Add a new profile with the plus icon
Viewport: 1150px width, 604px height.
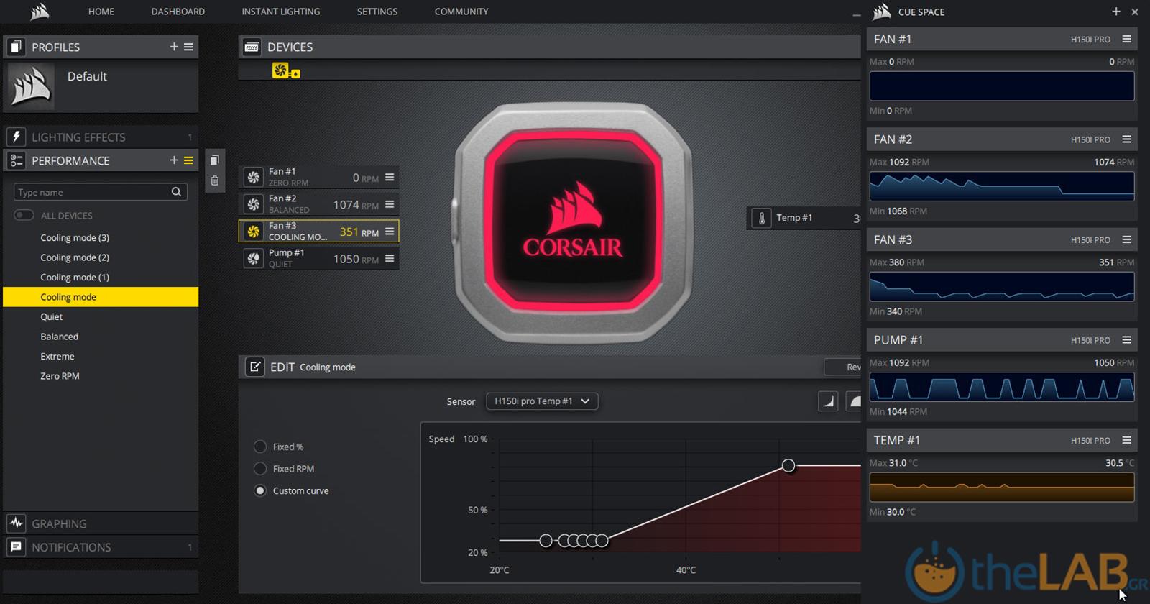click(x=174, y=47)
